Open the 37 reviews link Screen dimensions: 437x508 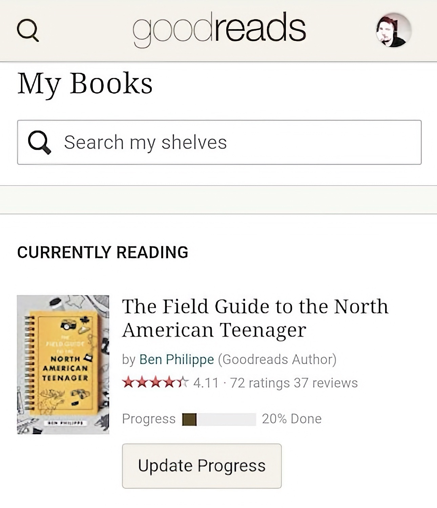[326, 383]
